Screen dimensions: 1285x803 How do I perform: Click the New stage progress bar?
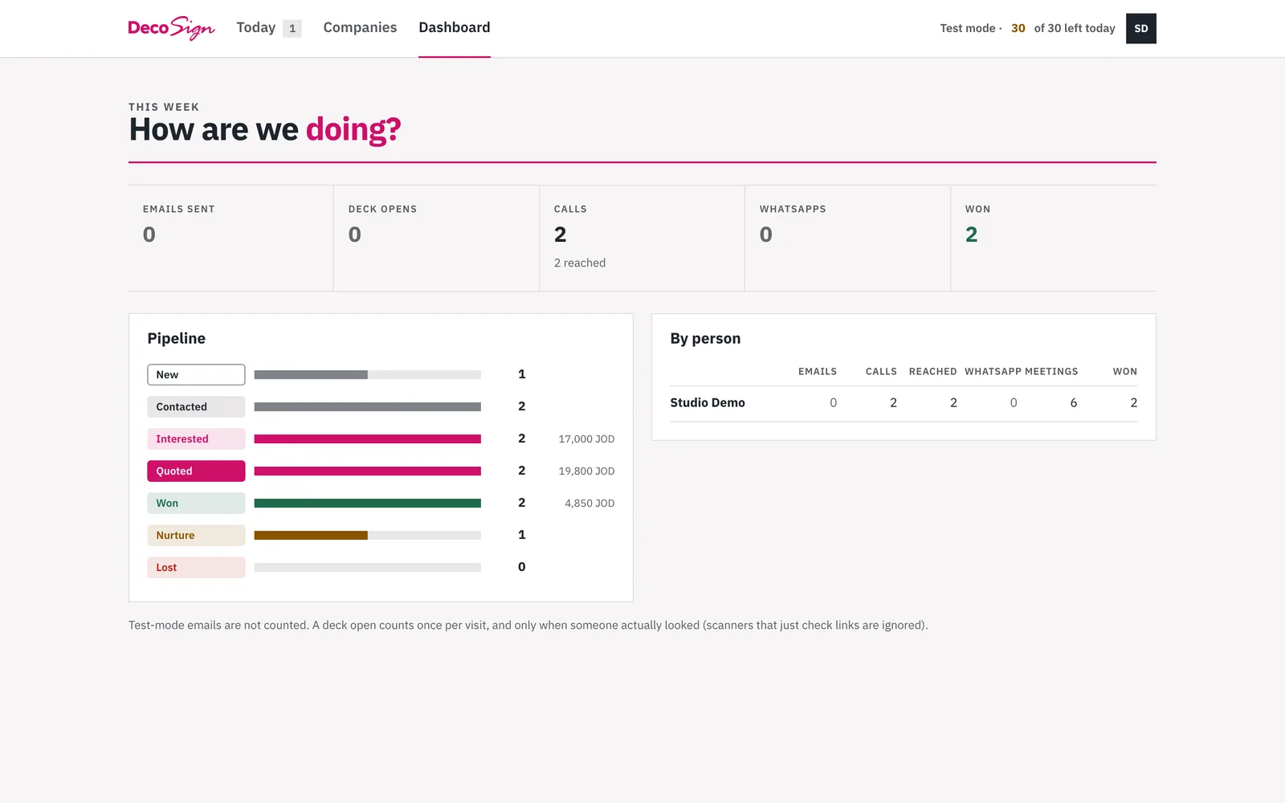(368, 374)
